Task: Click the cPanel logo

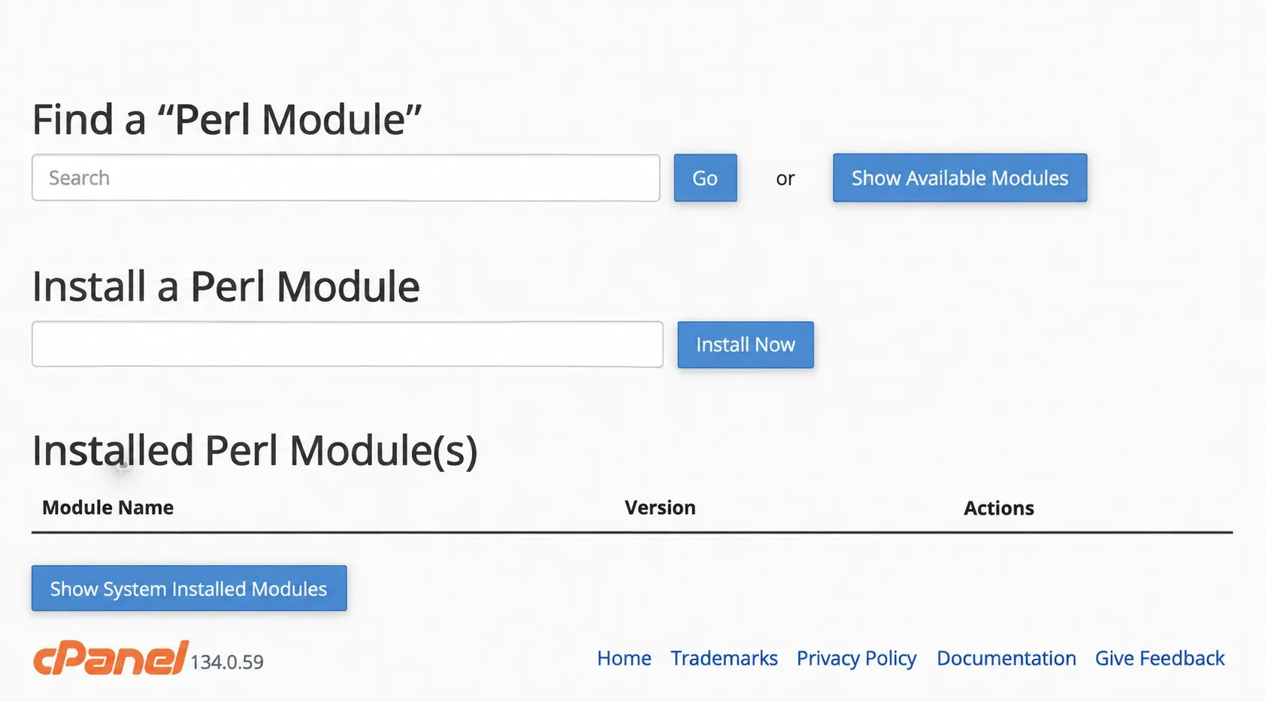Action: 110,658
